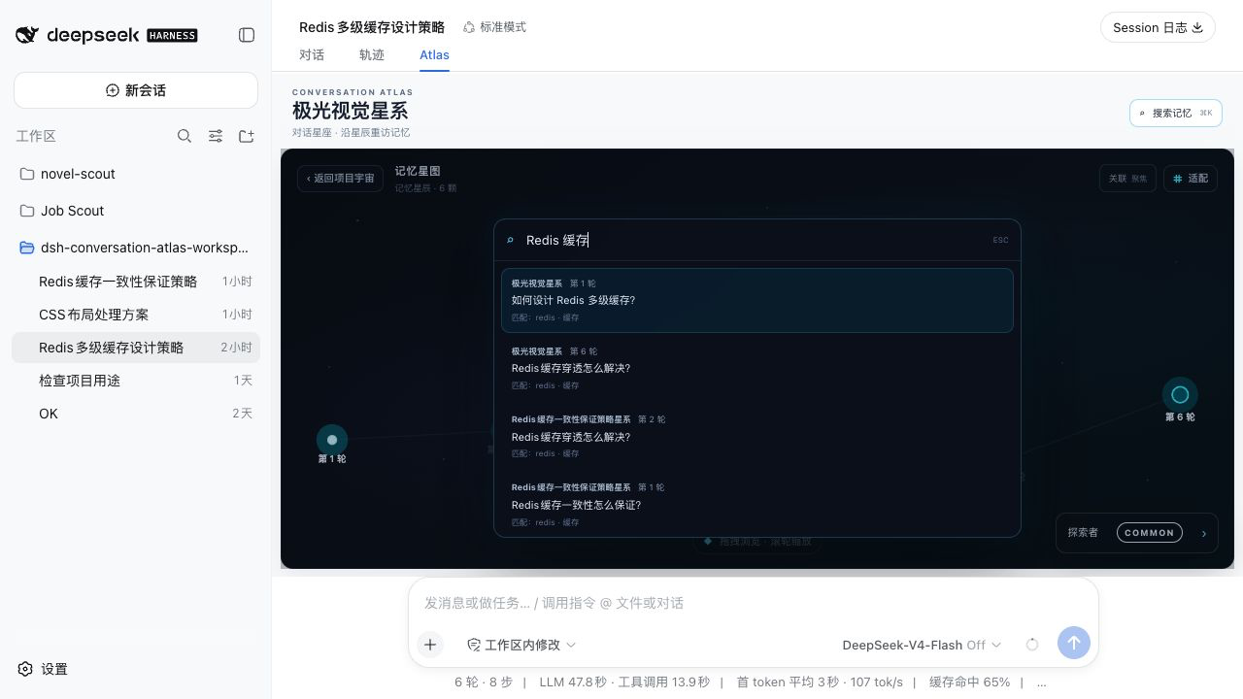The image size is (1243, 699).
Task: Select the Atlas tab
Action: 434,54
